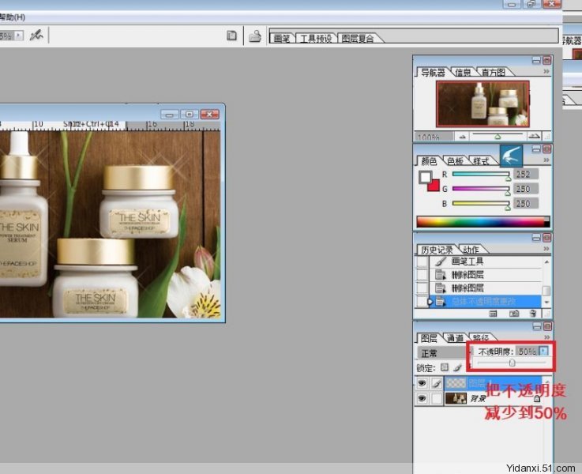
Task: Click the lock icon on 背景 layer
Action: (537, 399)
